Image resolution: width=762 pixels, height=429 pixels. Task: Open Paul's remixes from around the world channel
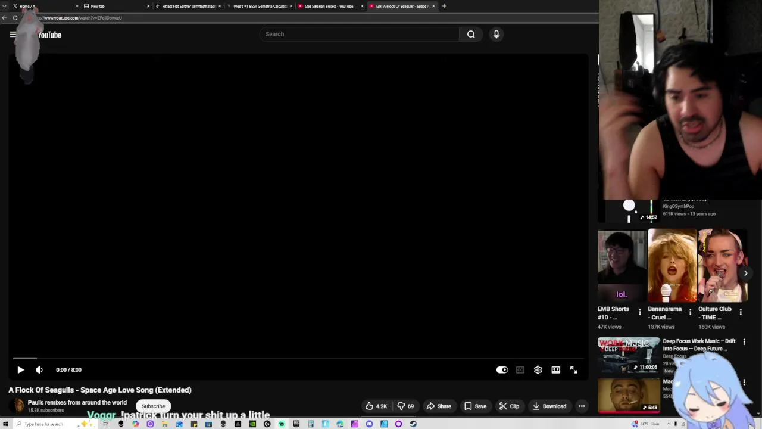click(77, 403)
